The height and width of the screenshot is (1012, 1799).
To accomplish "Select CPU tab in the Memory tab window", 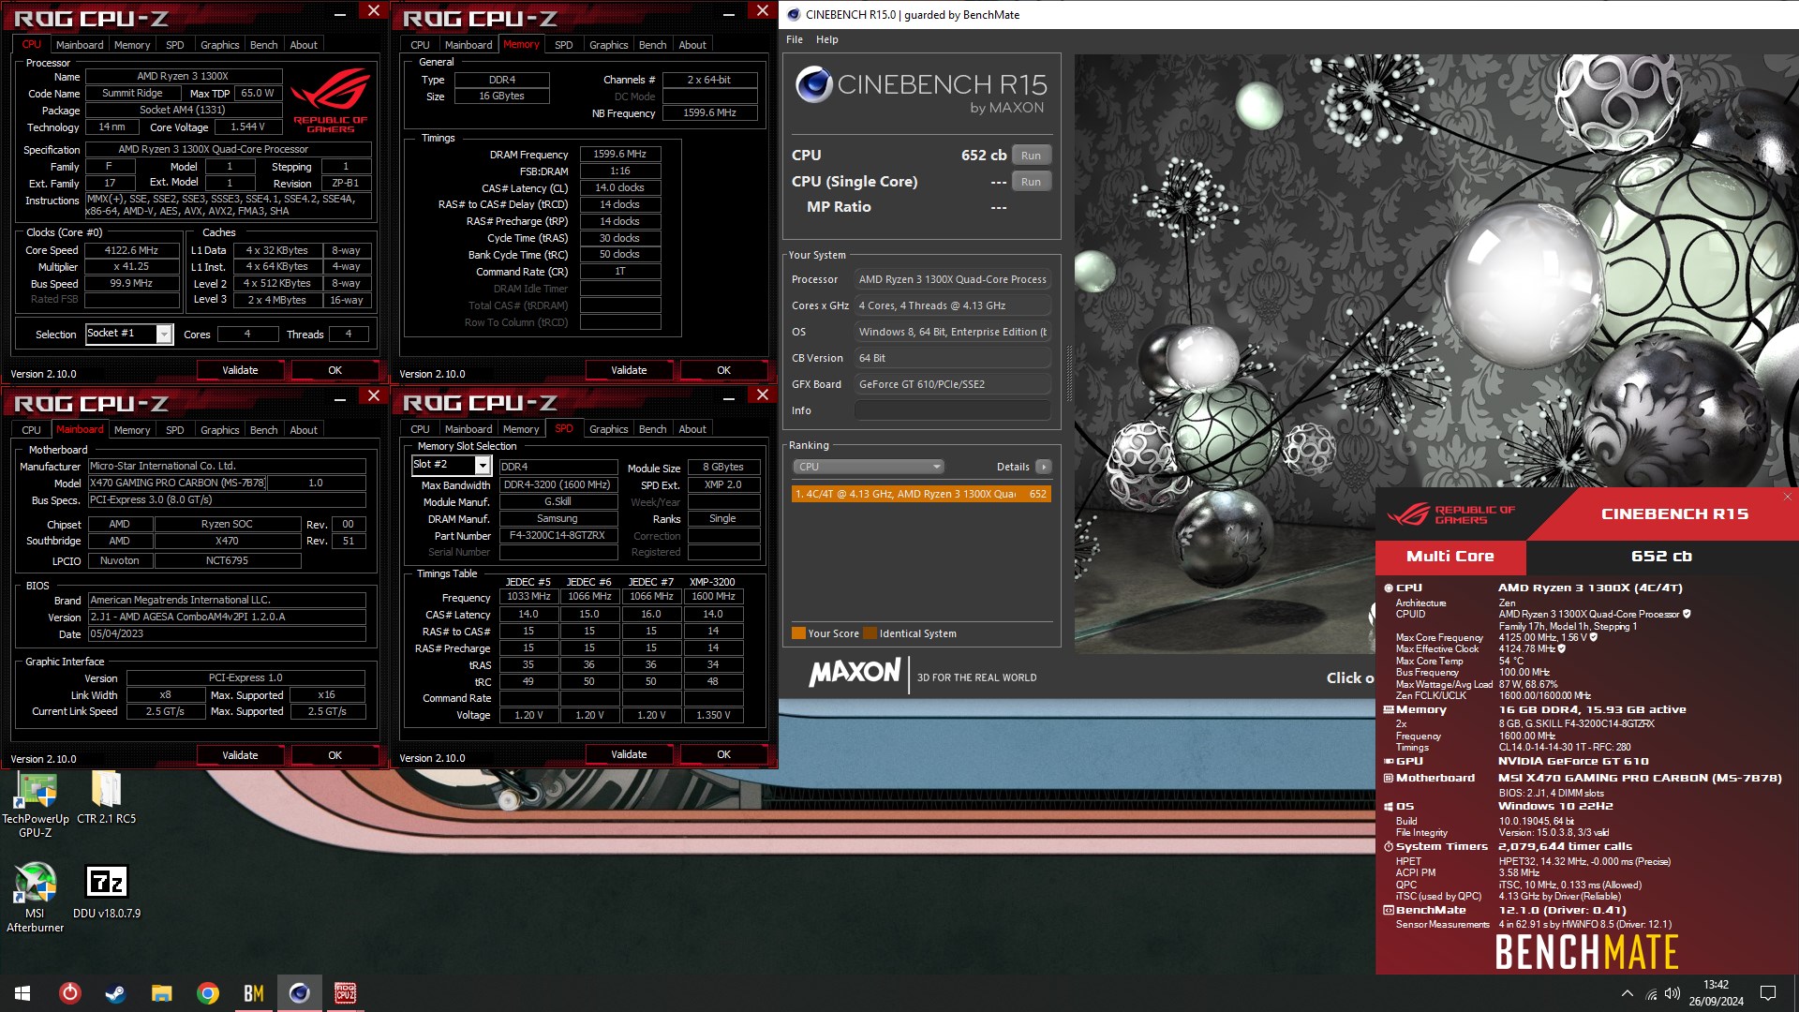I will 420,45.
